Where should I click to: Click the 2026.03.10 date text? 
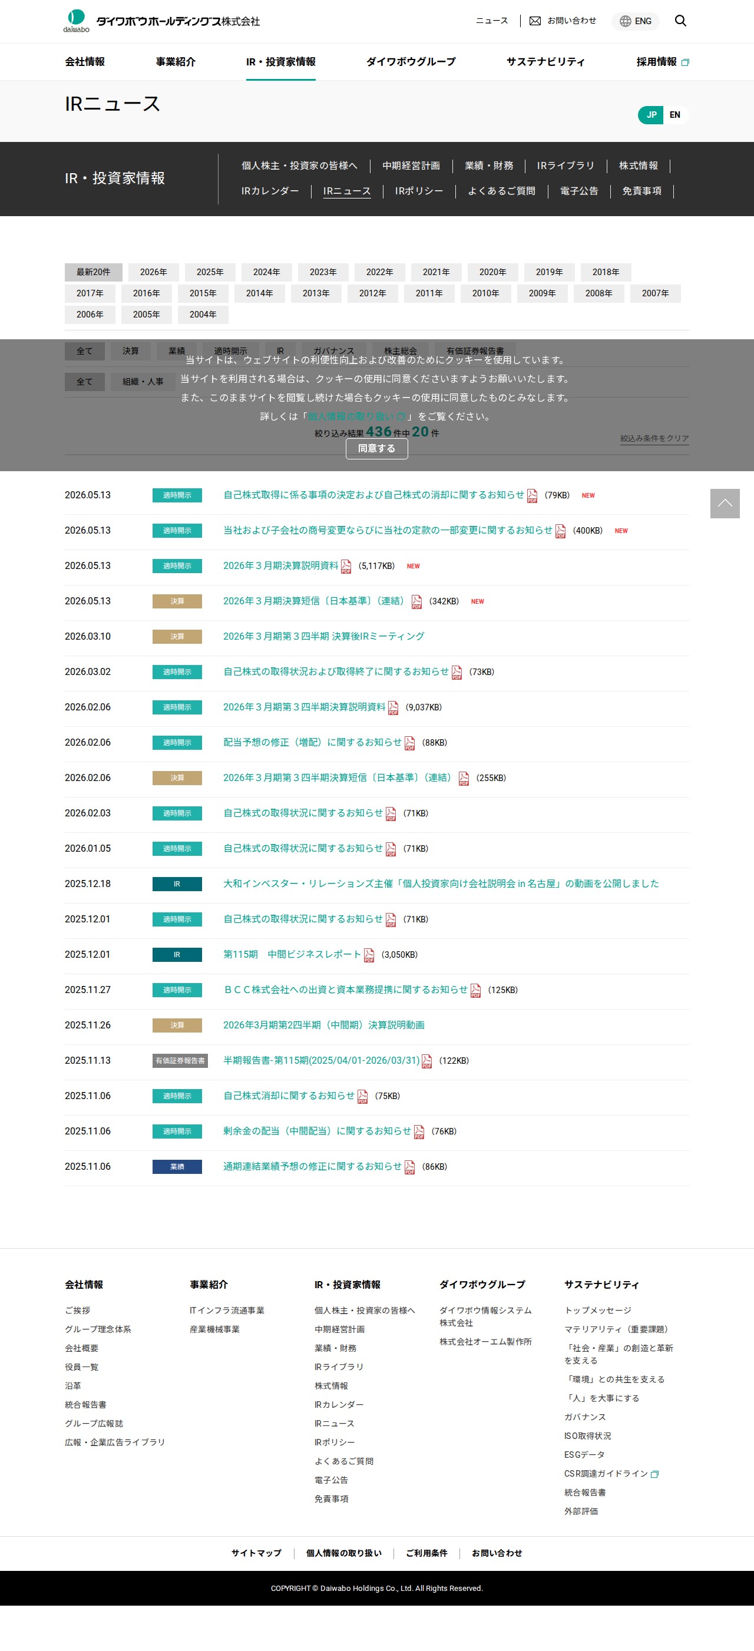[x=88, y=637]
